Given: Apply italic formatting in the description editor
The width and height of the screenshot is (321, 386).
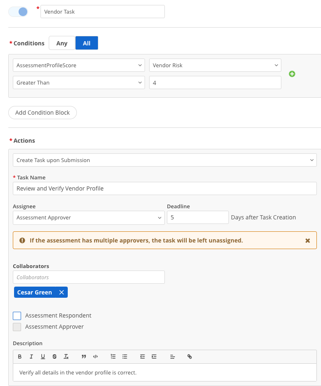Looking at the screenshot, I should click(x=31, y=356).
